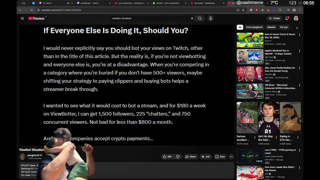The width and height of the screenshot is (320, 180).
Task: Select the All filter chip
Action: point(240,27)
